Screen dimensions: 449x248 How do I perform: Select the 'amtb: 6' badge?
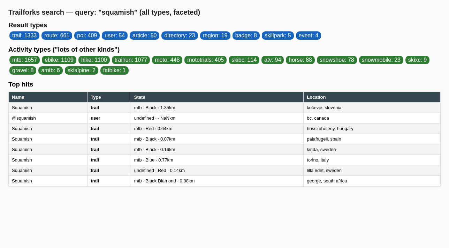click(x=51, y=70)
